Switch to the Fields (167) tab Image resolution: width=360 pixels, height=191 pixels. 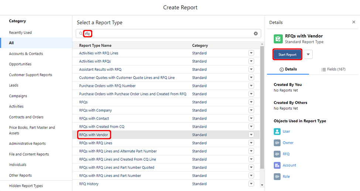[x=333, y=69]
